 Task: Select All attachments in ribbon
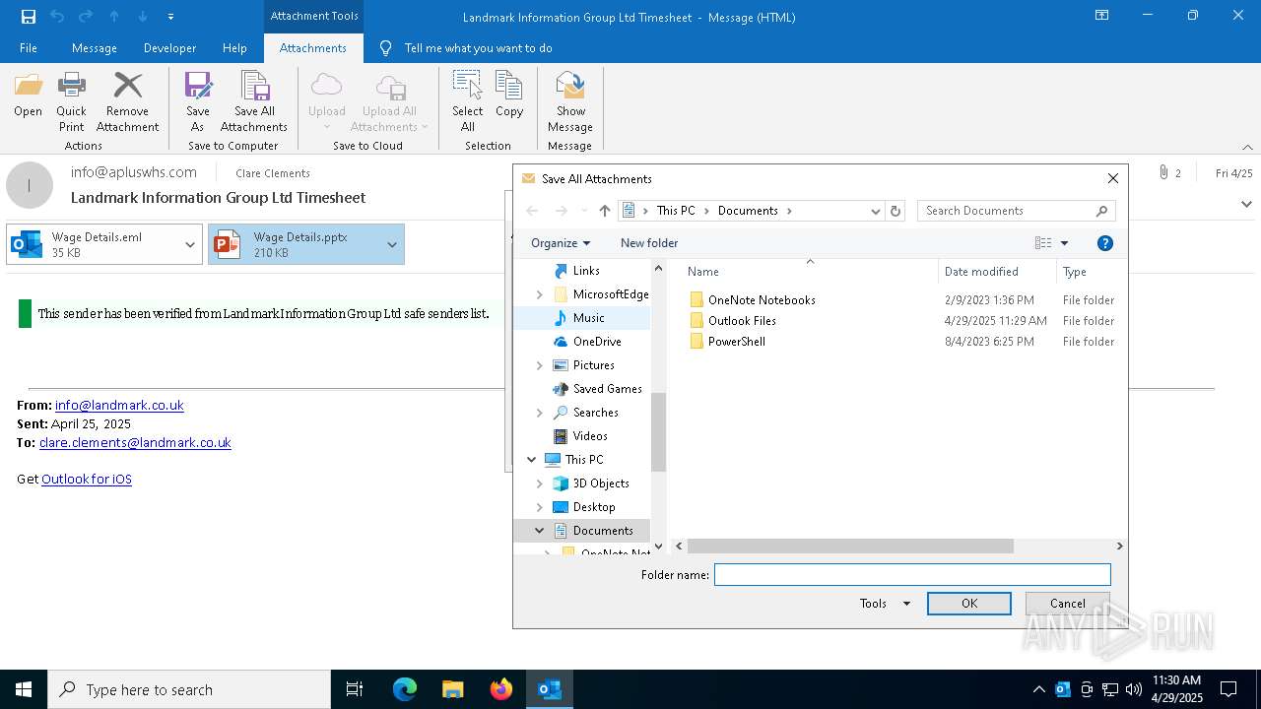pos(468,101)
